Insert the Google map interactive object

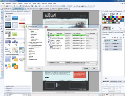point(15,50)
